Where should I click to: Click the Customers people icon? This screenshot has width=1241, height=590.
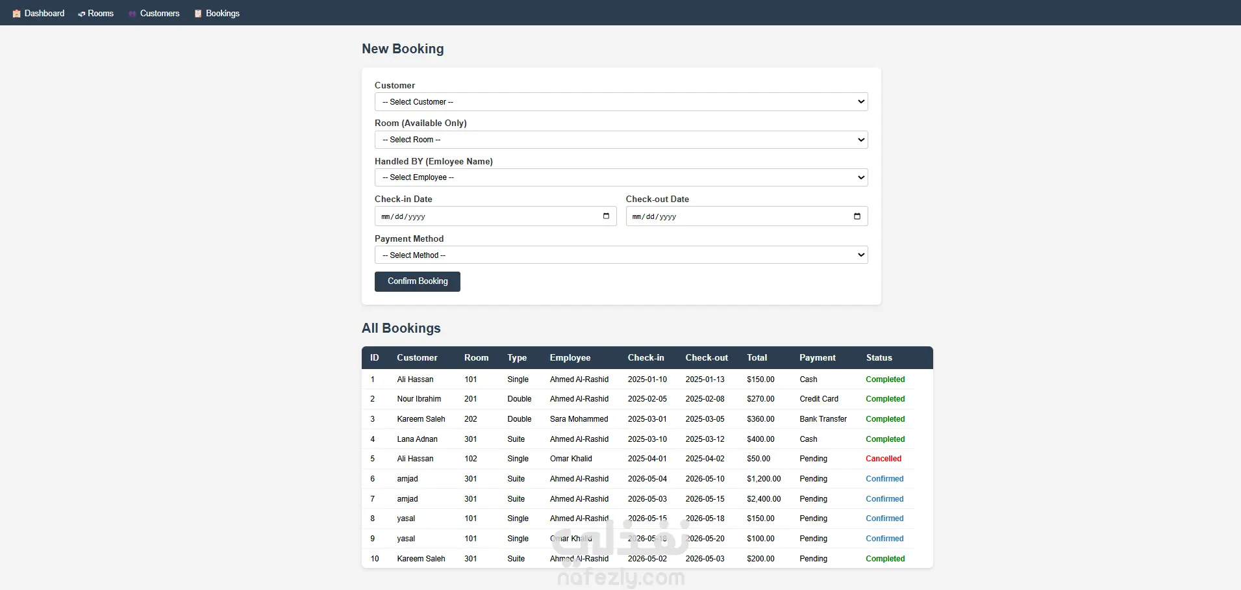pyautogui.click(x=132, y=14)
